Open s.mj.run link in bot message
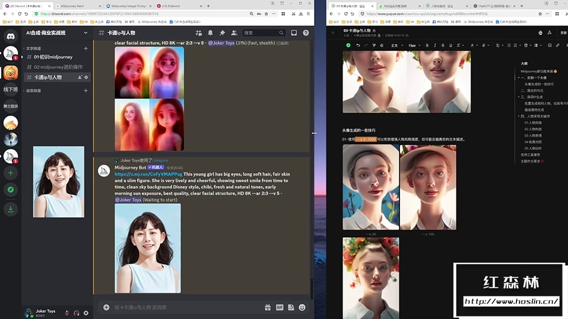This screenshot has height=319, width=568. pyautogui.click(x=149, y=174)
